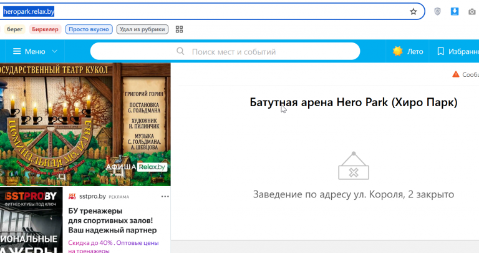The width and height of the screenshot is (479, 253).
Task: Click the orange warning triangle icon
Action: (x=456, y=74)
